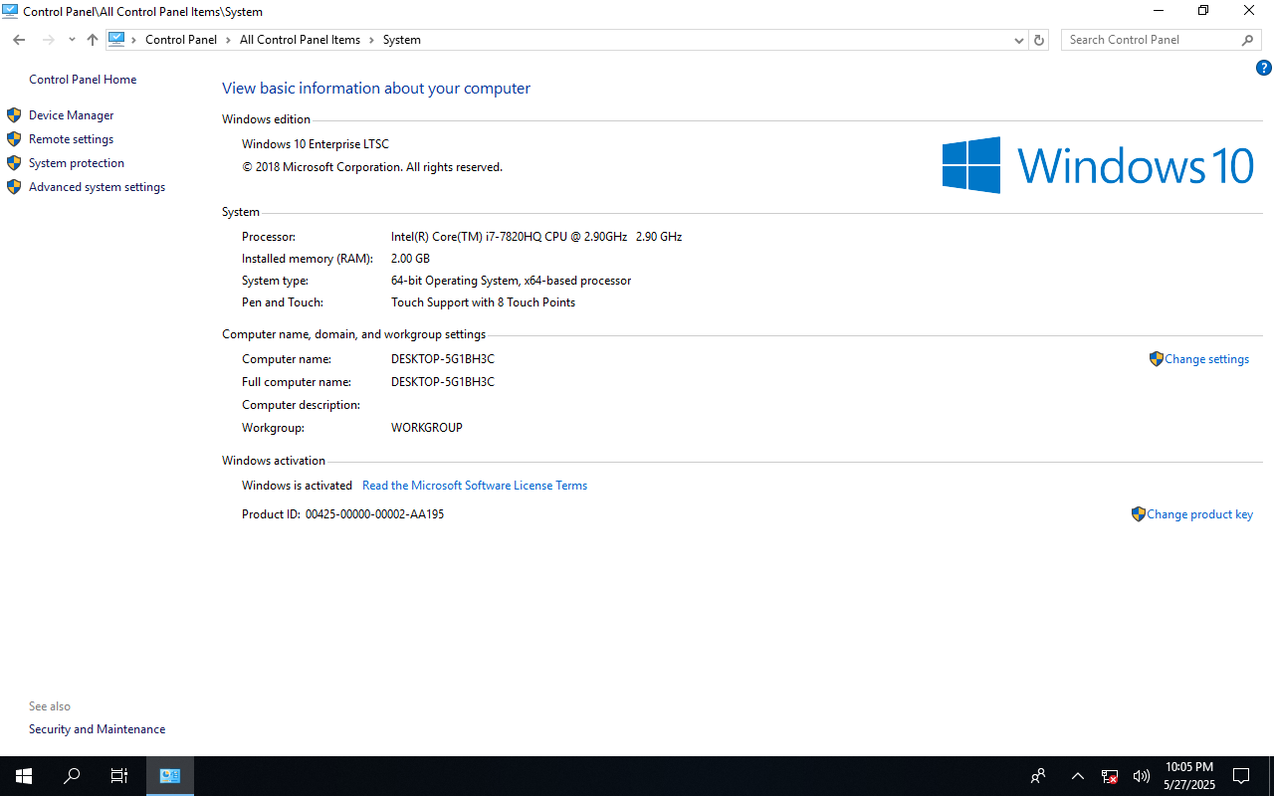Click the 2018 Microsoft Corporation copyright line
The height and width of the screenshot is (796, 1274).
pyautogui.click(x=372, y=167)
